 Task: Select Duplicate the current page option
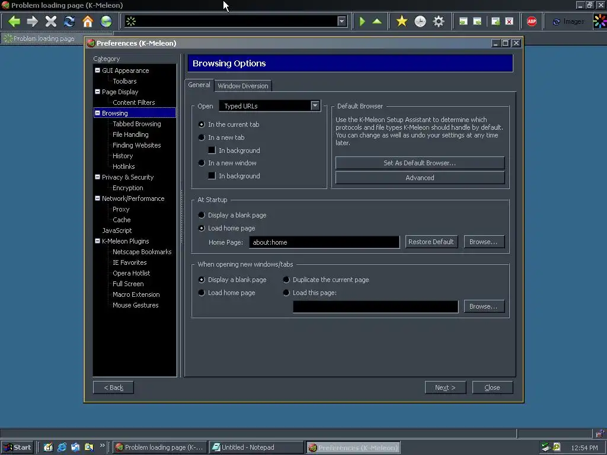pyautogui.click(x=286, y=280)
